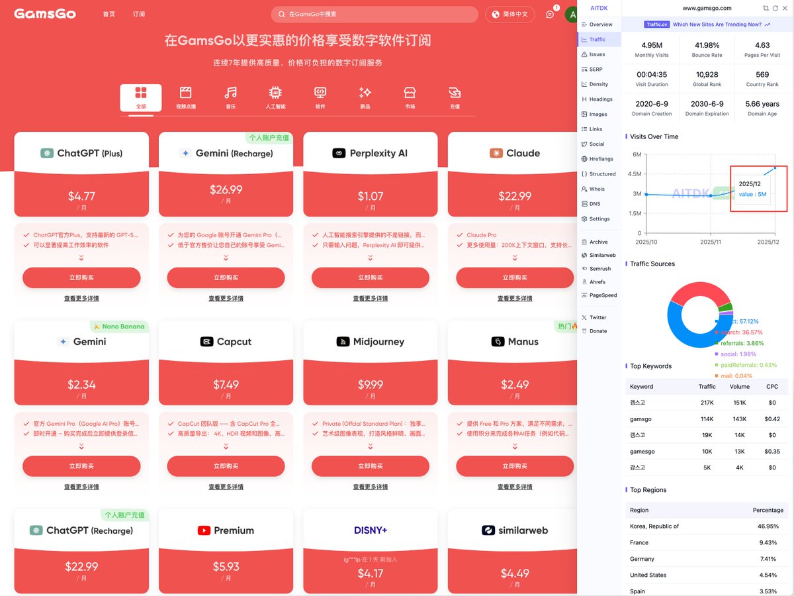The height and width of the screenshot is (596, 794).
Task: Expand Perplexity AI feature list chevron
Action: click(371, 258)
